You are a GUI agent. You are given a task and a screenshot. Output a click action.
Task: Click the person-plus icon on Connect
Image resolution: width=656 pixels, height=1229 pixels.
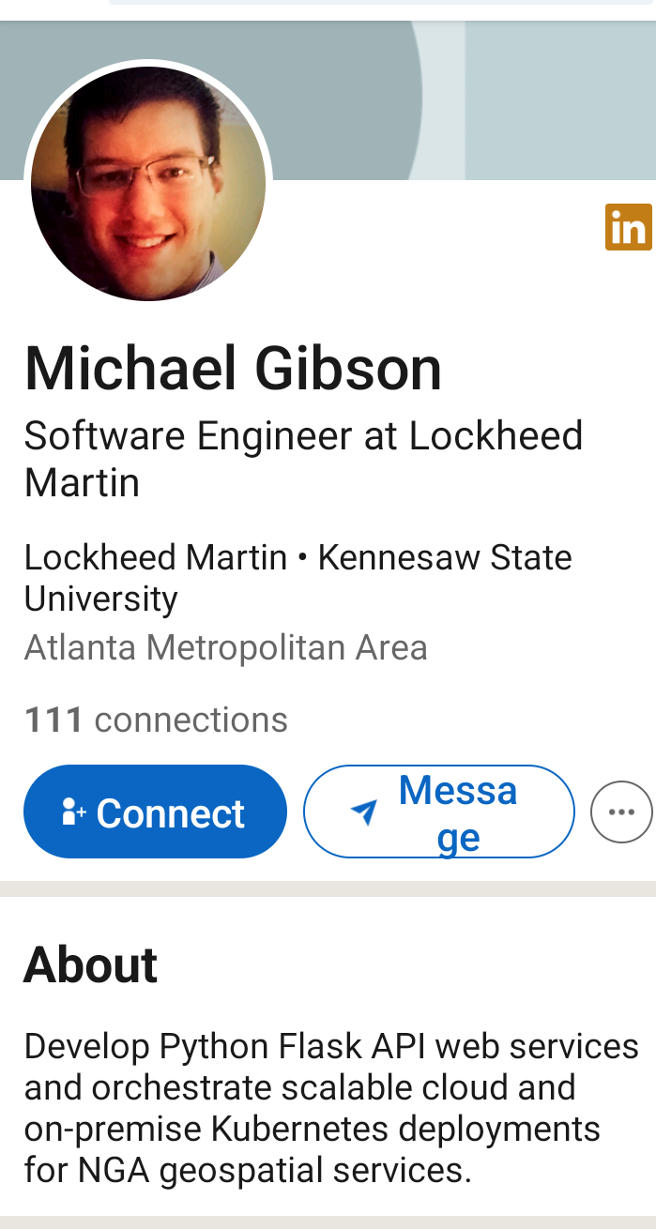73,812
